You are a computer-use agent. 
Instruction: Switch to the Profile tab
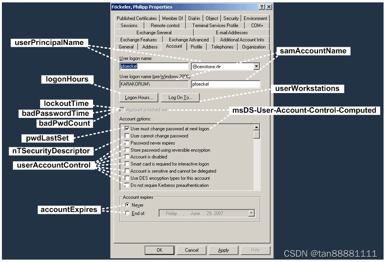pos(197,47)
